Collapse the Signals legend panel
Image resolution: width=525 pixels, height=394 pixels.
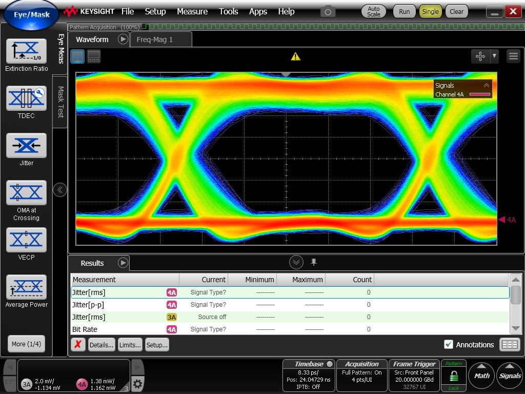coord(486,86)
